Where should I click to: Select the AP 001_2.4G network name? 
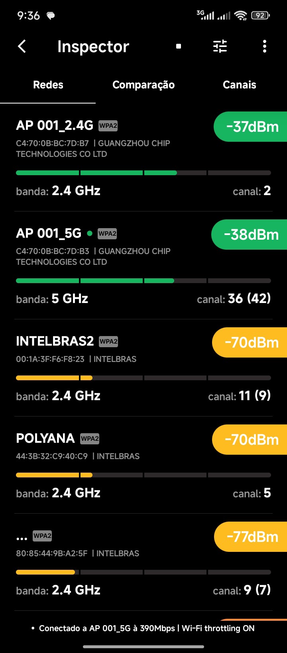tap(55, 125)
